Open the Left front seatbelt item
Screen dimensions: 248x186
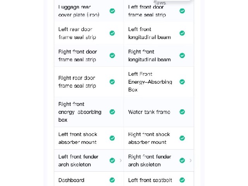[x=159, y=179]
